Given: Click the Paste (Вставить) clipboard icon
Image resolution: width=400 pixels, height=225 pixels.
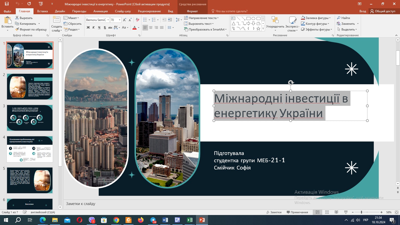Looking at the screenshot, I should click(x=7, y=20).
